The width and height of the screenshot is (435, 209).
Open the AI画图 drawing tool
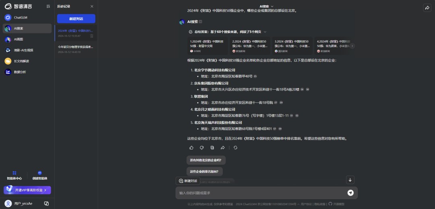(x=27, y=39)
